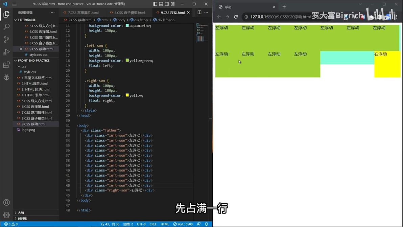Screen dimensions: 403x227
Task: Click div.father breadcrumb in editor path
Action: click(139, 20)
